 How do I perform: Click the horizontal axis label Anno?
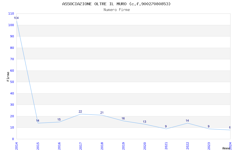pyautogui.click(x=226, y=148)
